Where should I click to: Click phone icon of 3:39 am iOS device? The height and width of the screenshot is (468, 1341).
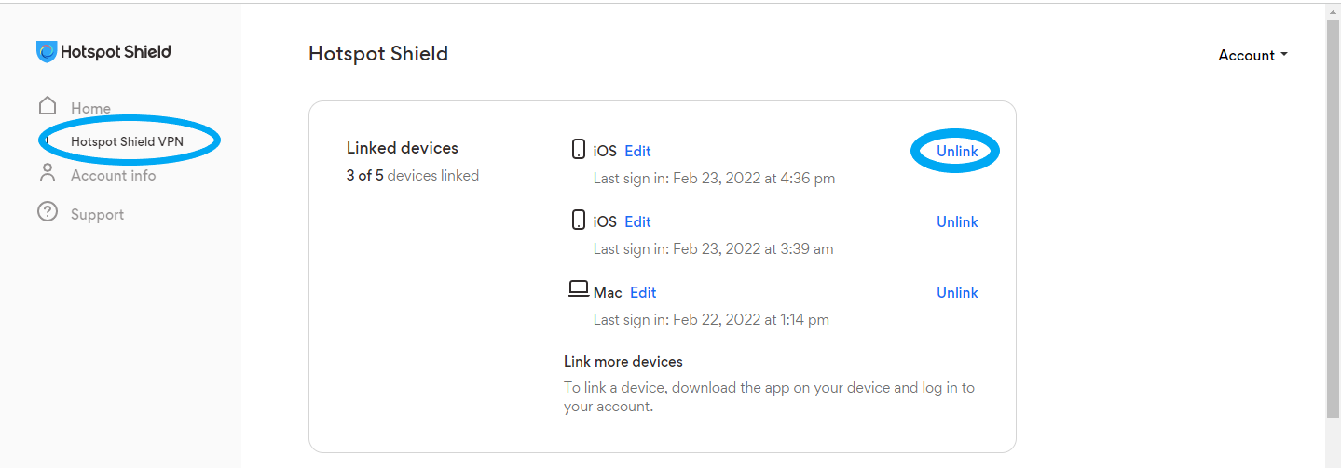point(579,220)
